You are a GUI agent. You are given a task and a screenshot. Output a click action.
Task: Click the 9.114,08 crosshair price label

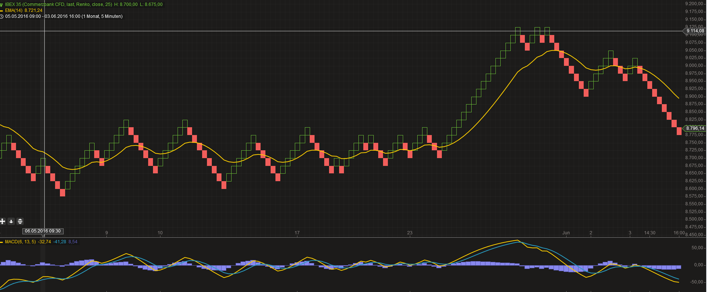695,31
